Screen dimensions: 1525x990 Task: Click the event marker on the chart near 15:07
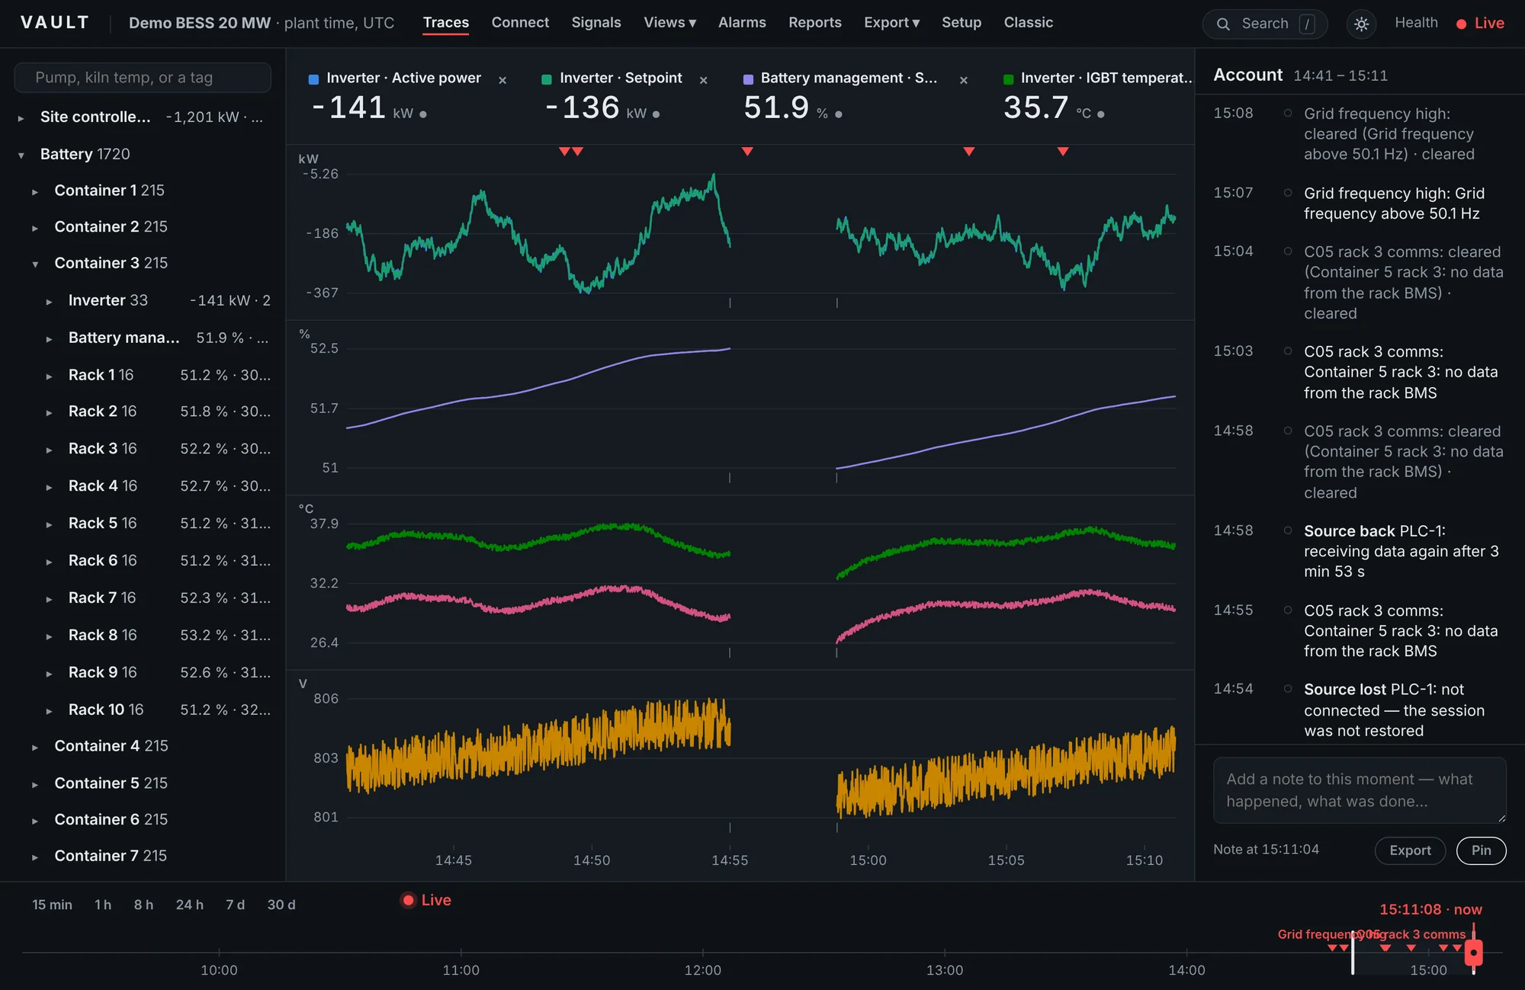tap(1063, 152)
